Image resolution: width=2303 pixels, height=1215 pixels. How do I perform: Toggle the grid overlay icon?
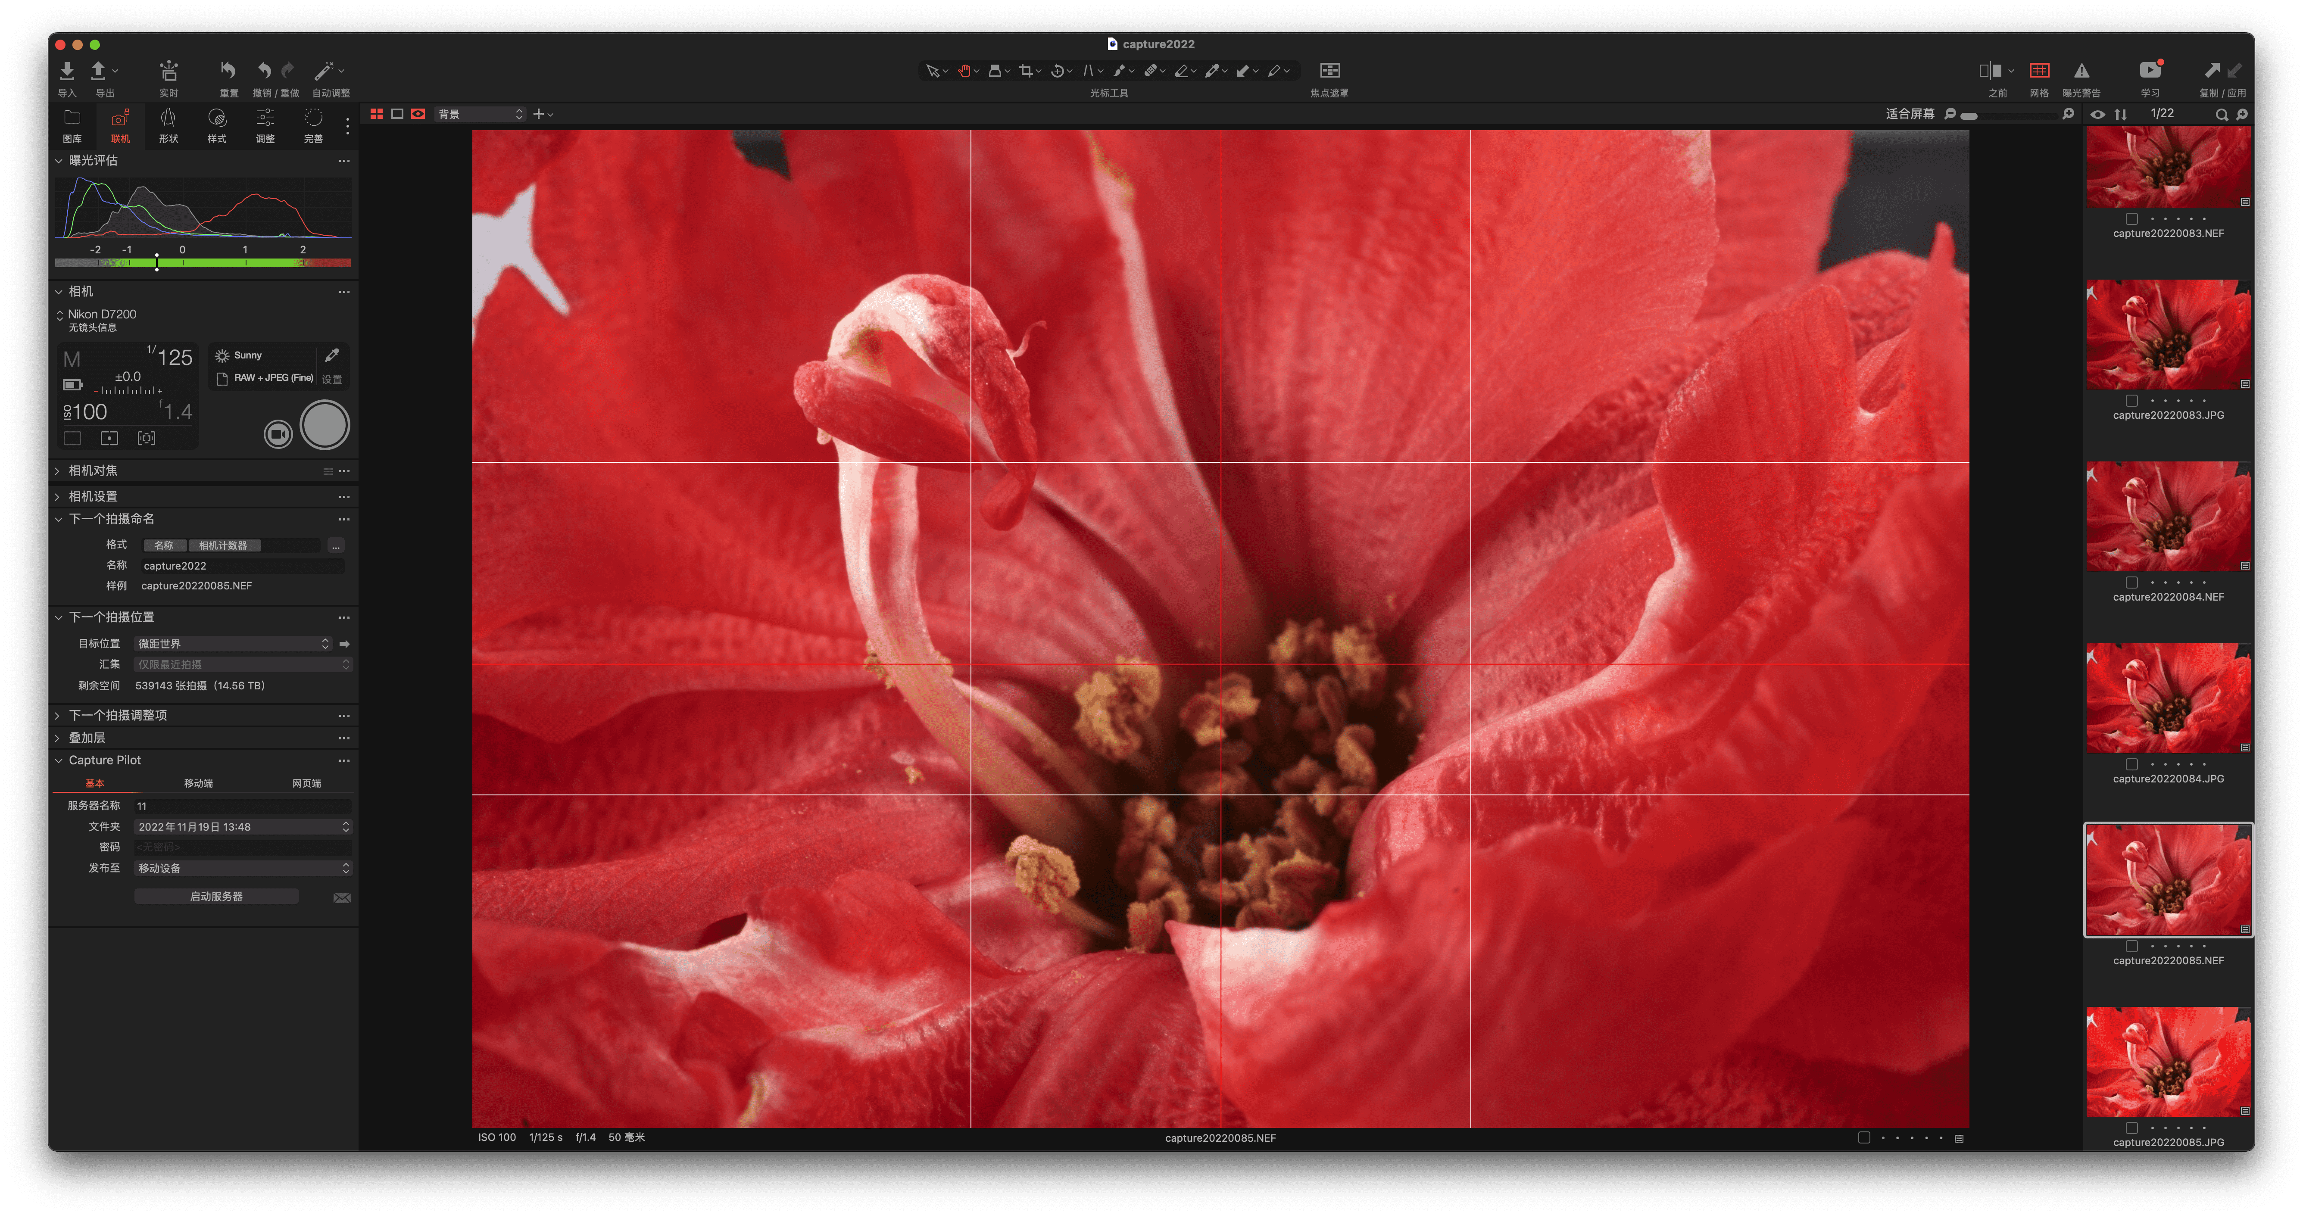pos(2039,71)
